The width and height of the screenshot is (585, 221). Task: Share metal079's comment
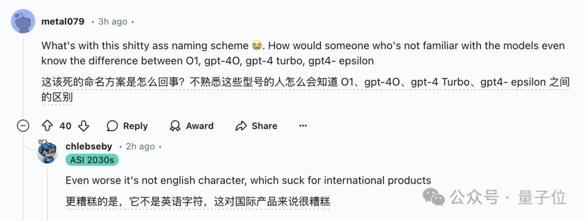point(257,126)
